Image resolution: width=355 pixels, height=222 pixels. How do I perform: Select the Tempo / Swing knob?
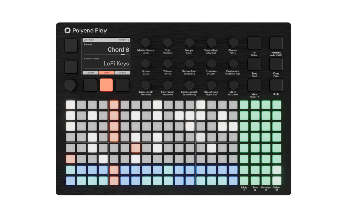[146, 64]
